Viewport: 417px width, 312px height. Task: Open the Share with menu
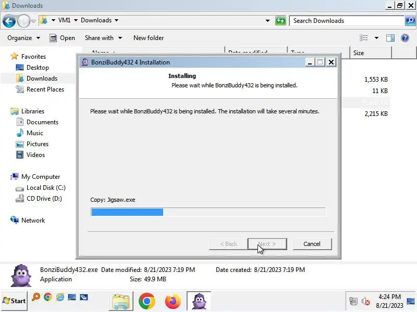(103, 38)
